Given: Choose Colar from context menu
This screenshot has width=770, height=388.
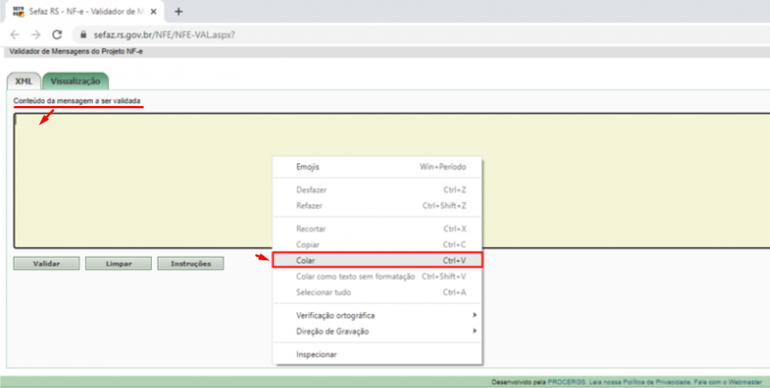Looking at the screenshot, I should (x=376, y=260).
